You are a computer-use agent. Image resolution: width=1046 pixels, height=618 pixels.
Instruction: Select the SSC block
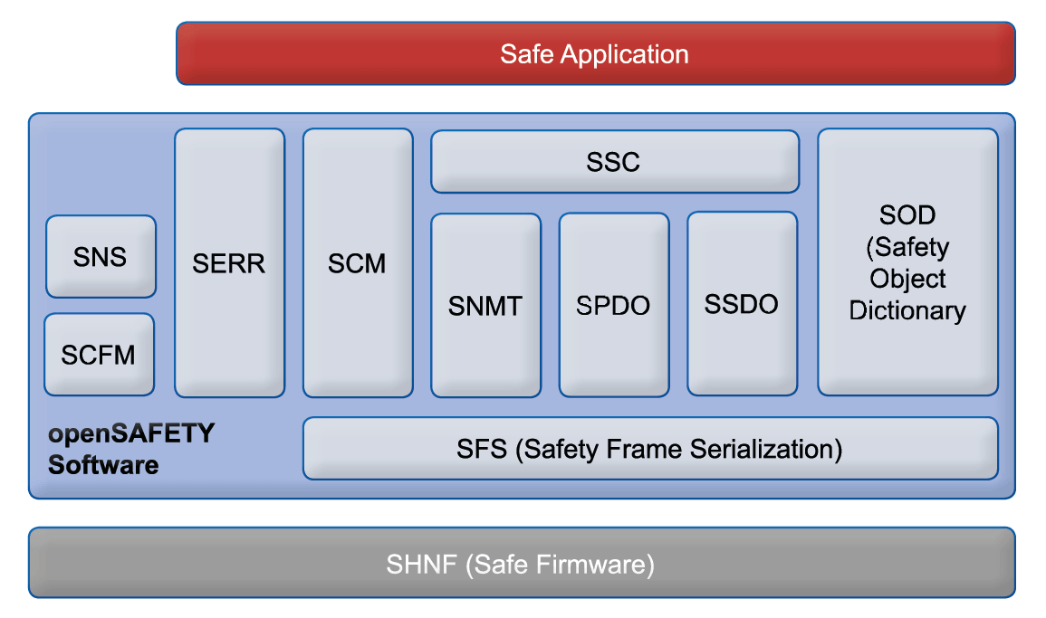(x=615, y=161)
